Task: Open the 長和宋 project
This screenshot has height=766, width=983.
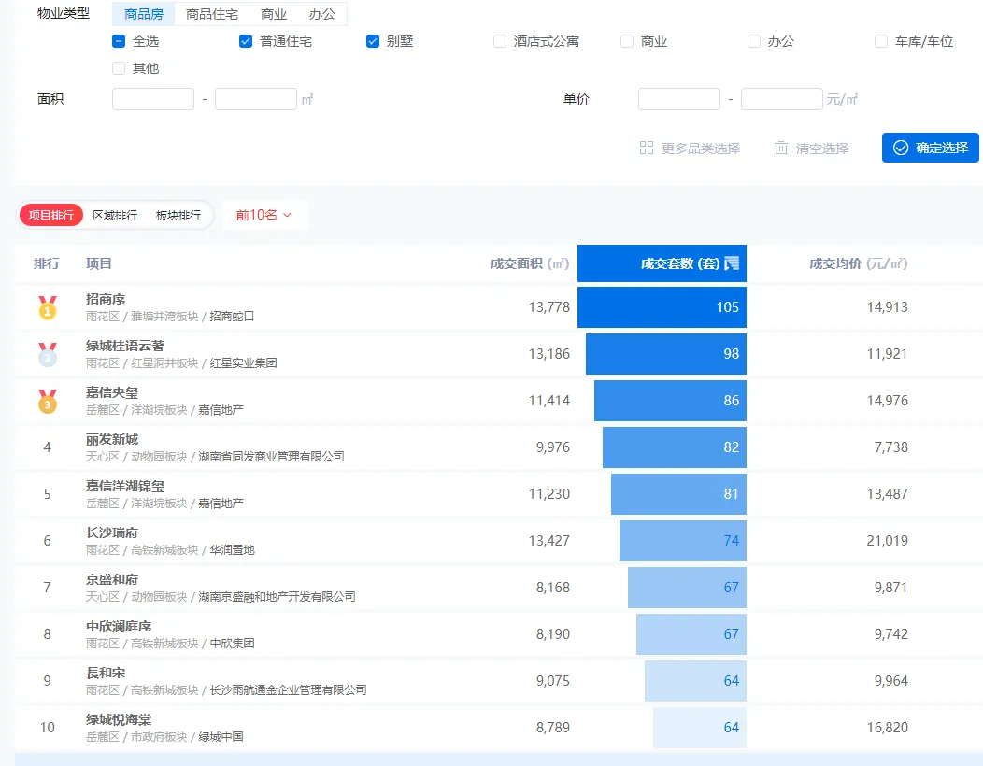Action: [x=106, y=673]
